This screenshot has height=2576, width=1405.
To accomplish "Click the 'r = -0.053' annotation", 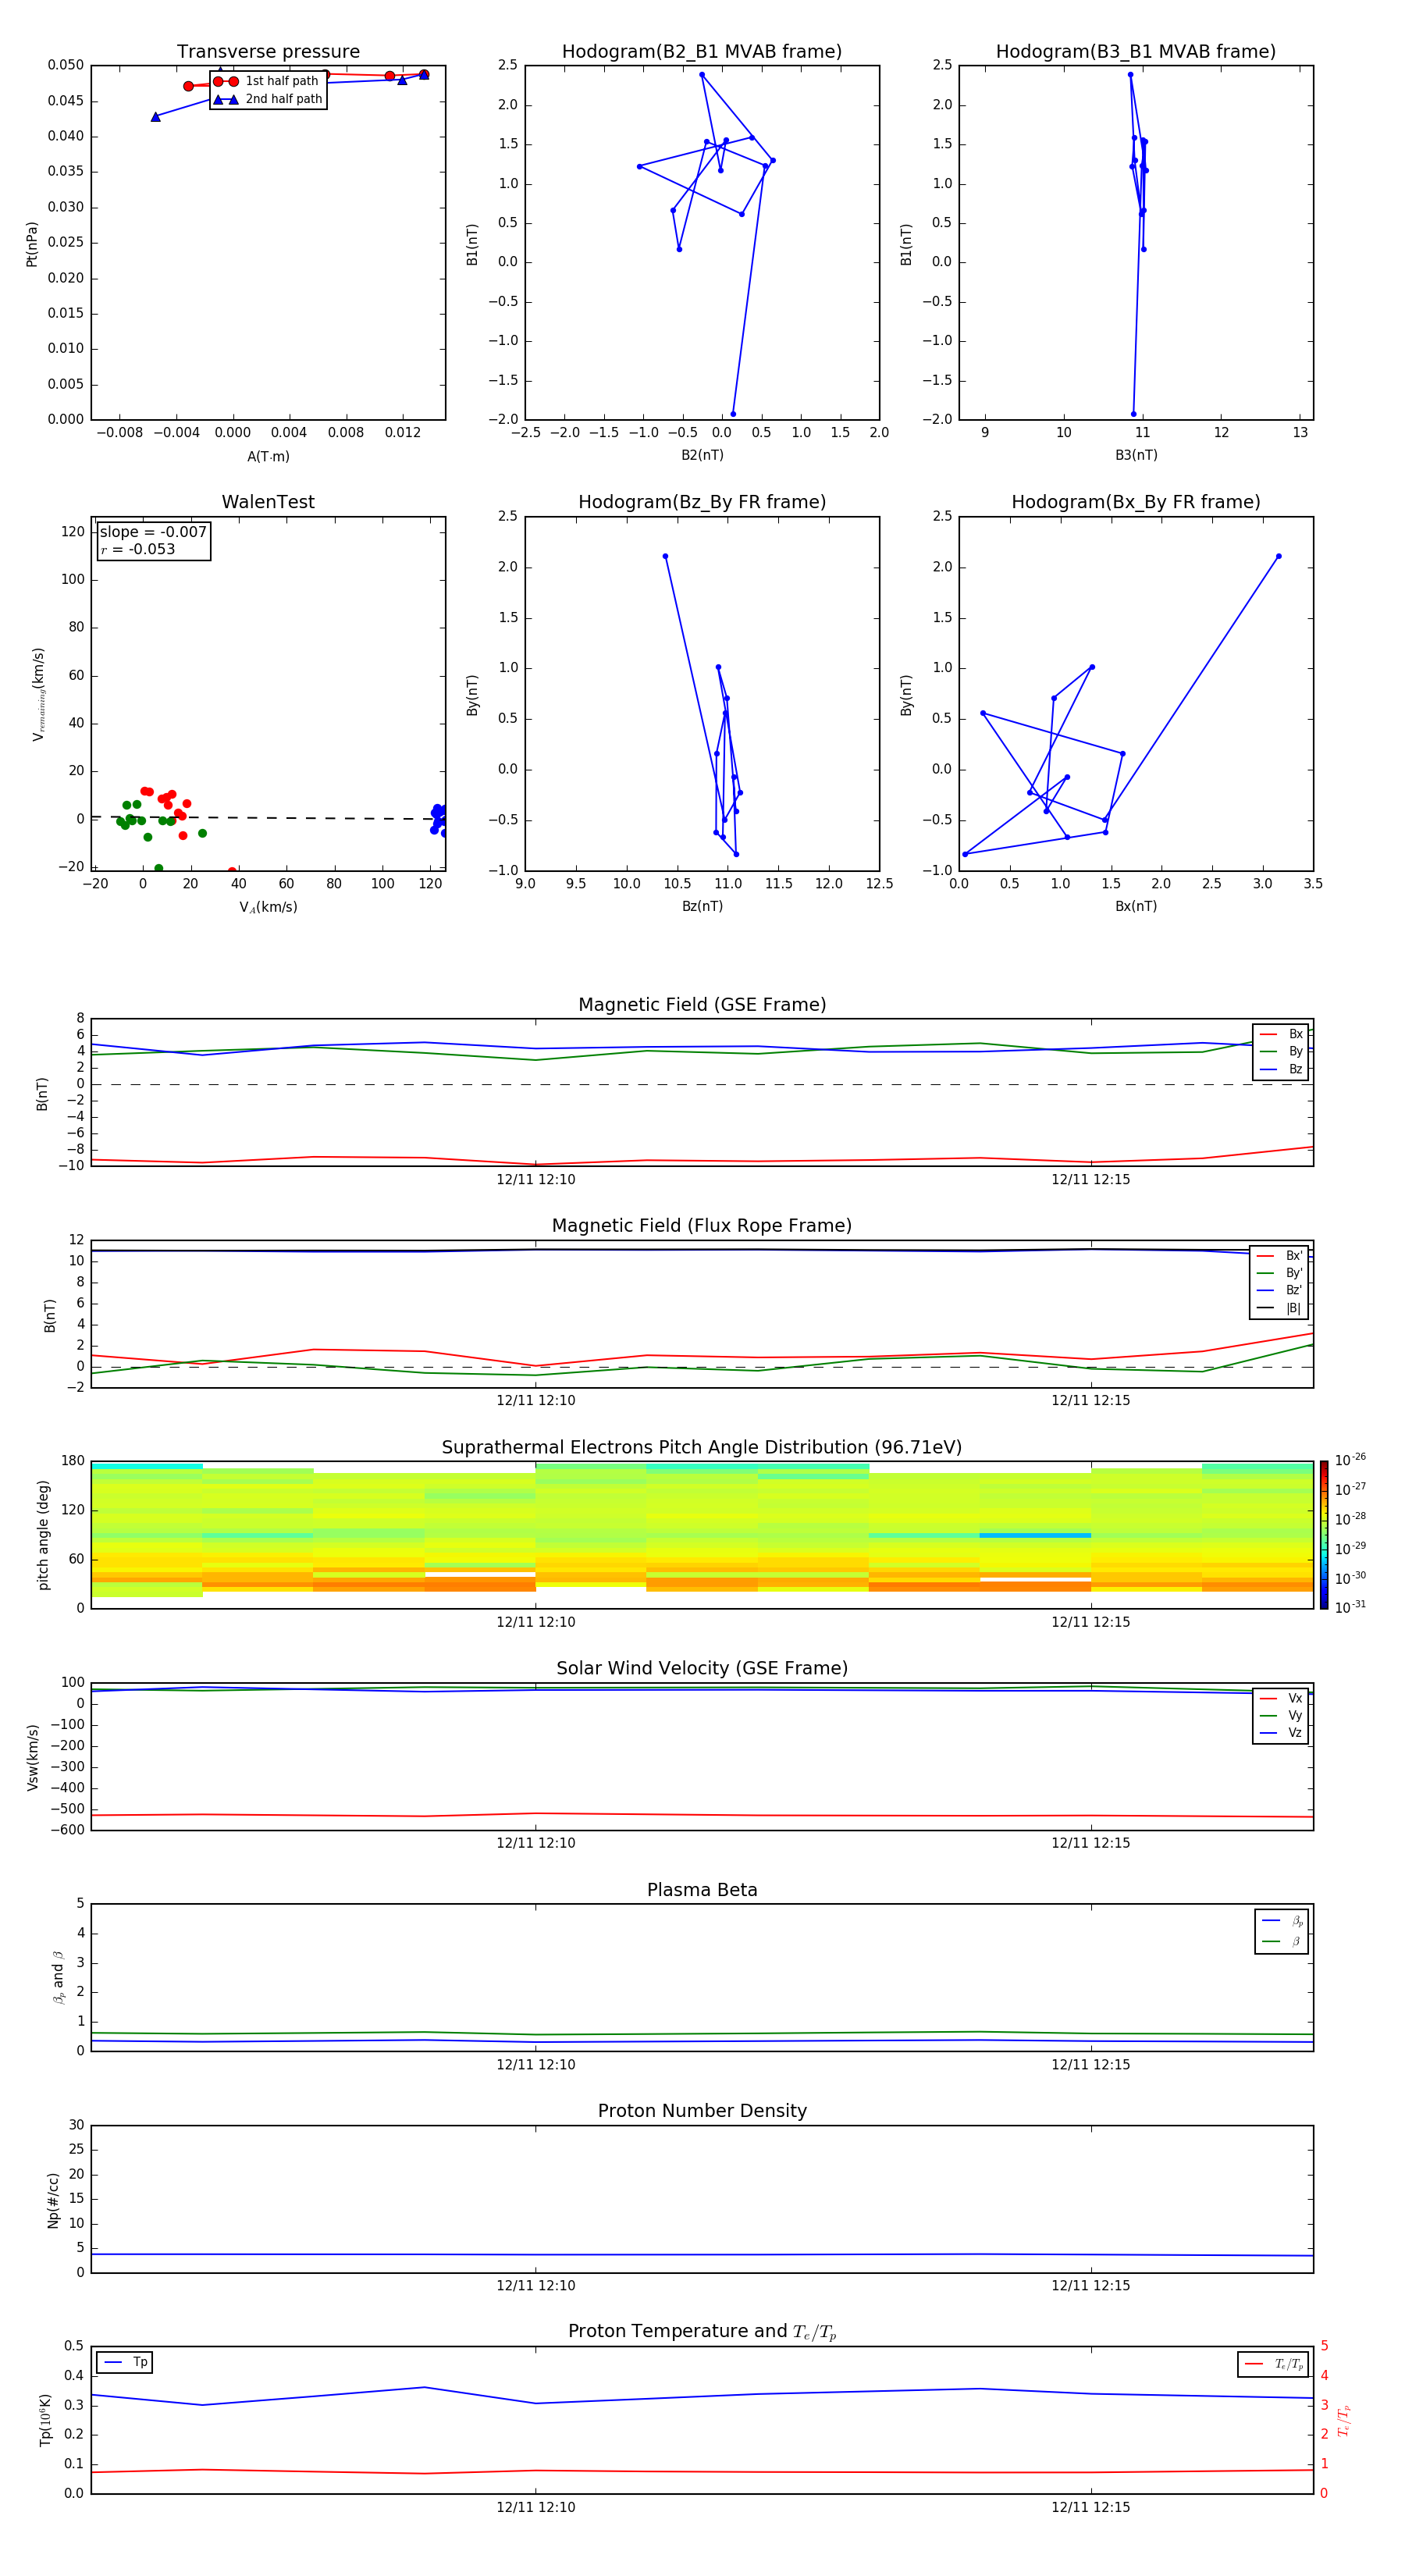I will tap(138, 549).
